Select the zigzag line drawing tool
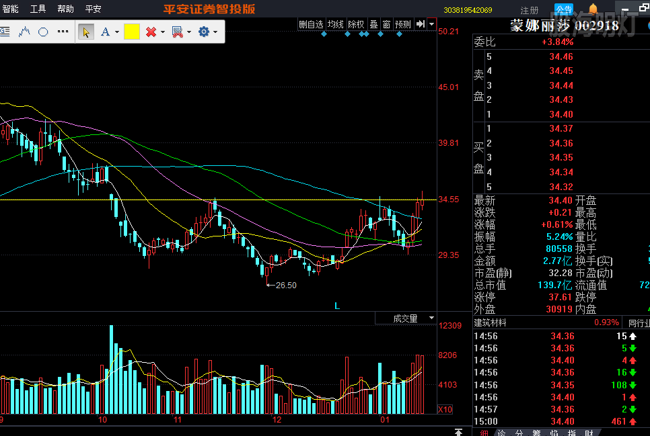650x436 pixels. pos(24,32)
